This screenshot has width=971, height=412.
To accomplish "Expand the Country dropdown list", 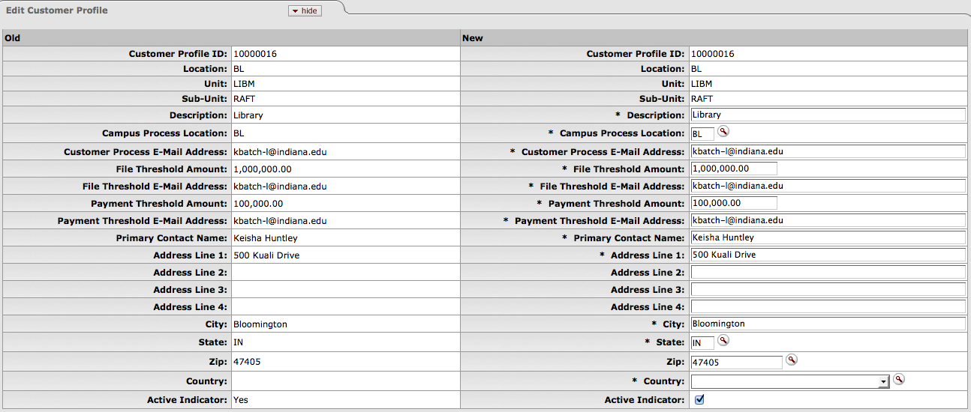I will (789, 382).
